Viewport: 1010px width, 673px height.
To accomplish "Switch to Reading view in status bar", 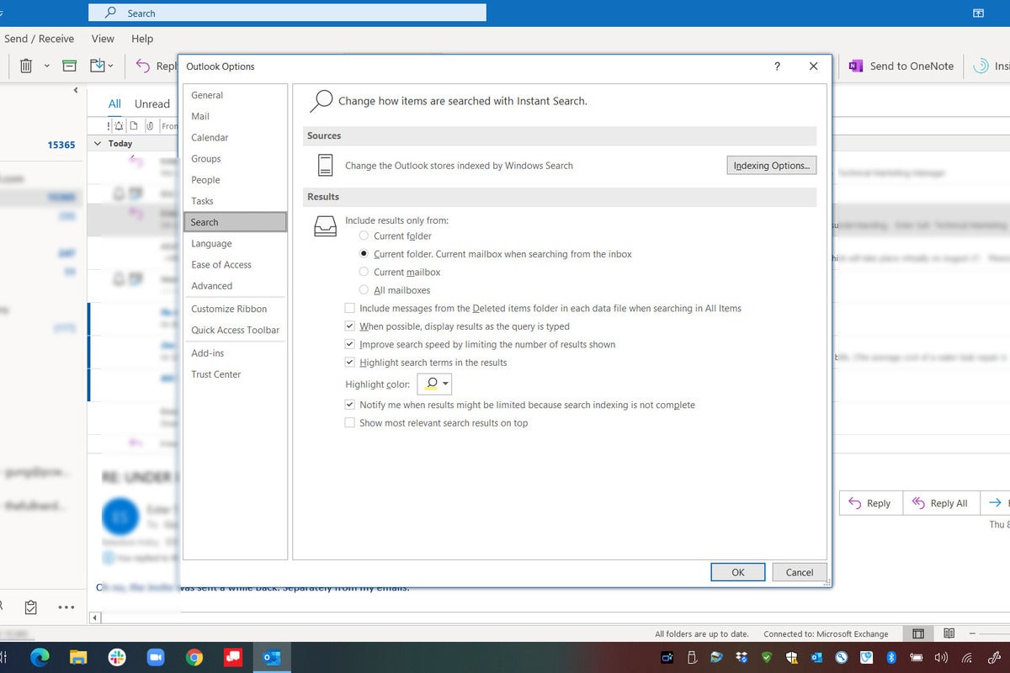I will [949, 633].
